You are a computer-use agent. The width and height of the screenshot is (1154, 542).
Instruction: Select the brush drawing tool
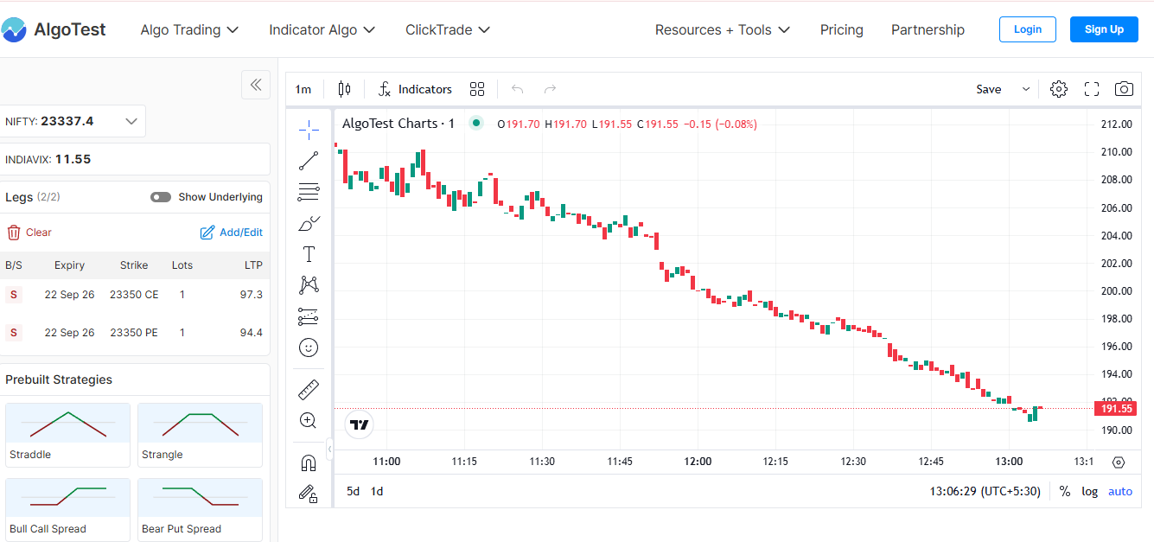pos(309,223)
